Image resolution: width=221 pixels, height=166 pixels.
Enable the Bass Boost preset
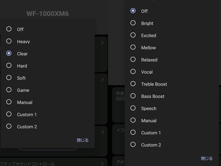click(x=133, y=96)
